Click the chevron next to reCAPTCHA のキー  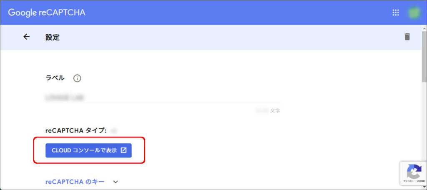point(116,182)
